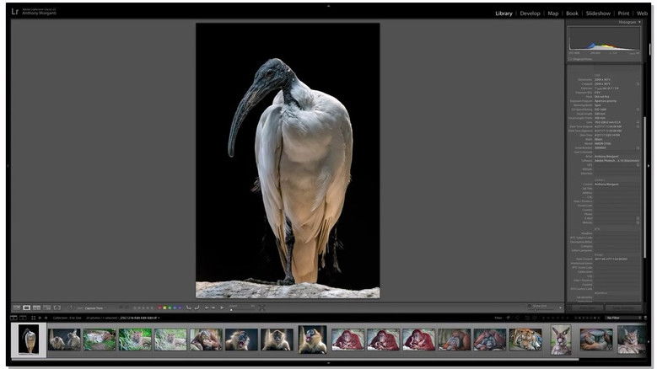Open Compare view from toolbar

point(36,307)
